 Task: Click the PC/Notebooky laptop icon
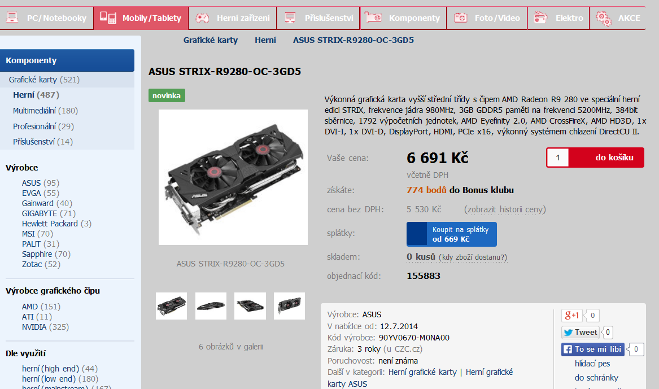click(x=12, y=18)
